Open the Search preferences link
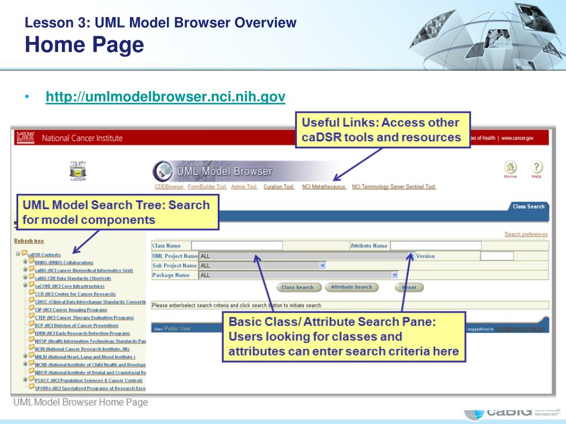The image size is (566, 424). pyautogui.click(x=526, y=234)
